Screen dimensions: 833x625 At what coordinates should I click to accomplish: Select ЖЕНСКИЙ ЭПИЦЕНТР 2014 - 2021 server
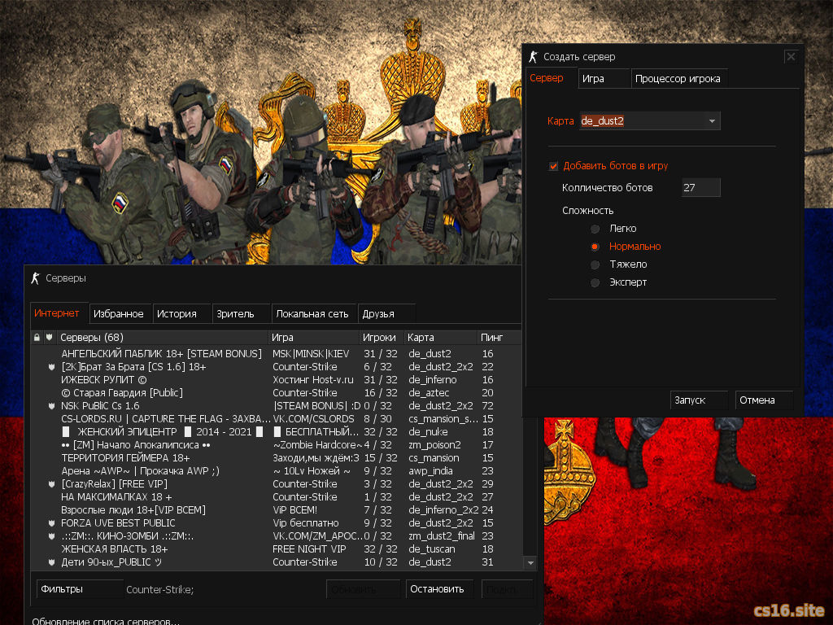tap(277, 432)
